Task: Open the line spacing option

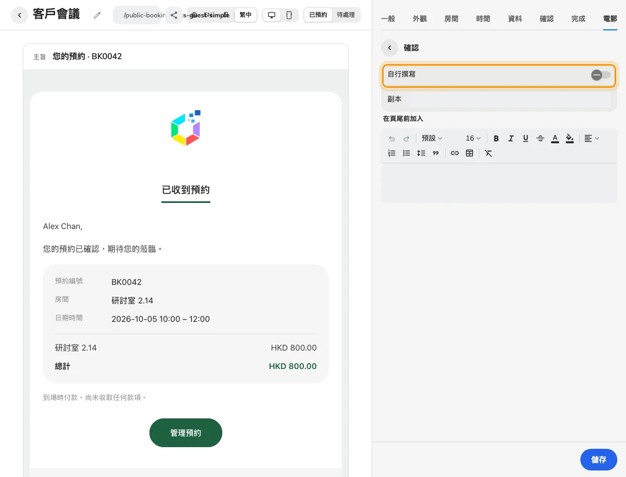Action: [421, 153]
